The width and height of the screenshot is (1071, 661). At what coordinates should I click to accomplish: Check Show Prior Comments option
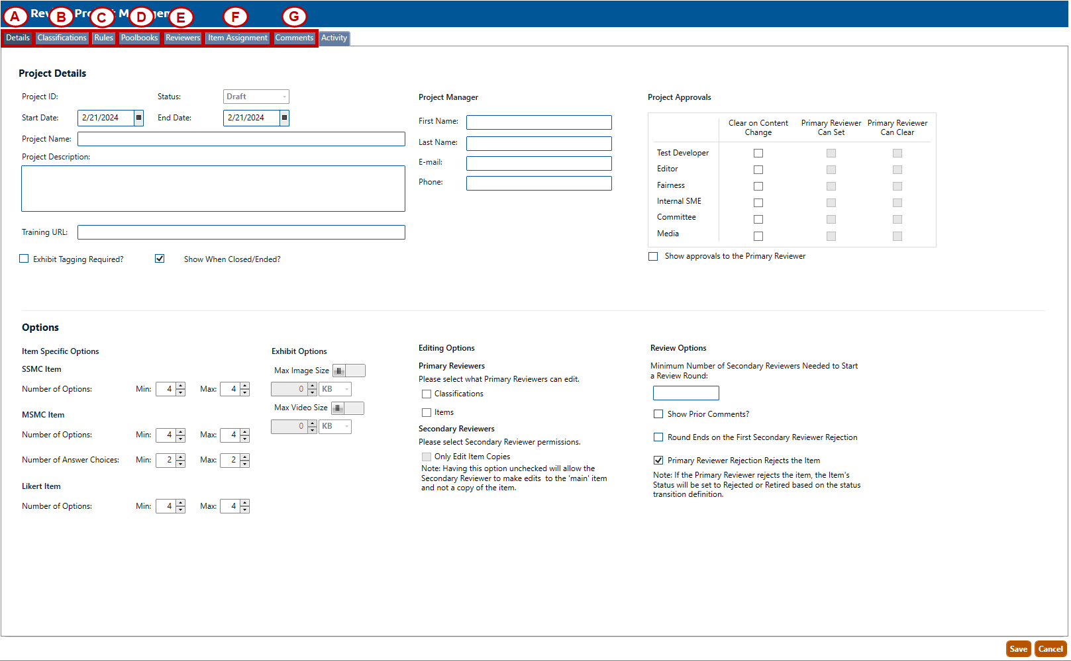click(x=658, y=414)
